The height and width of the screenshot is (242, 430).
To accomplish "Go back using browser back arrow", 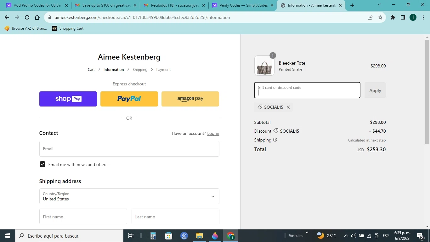I will [7, 18].
